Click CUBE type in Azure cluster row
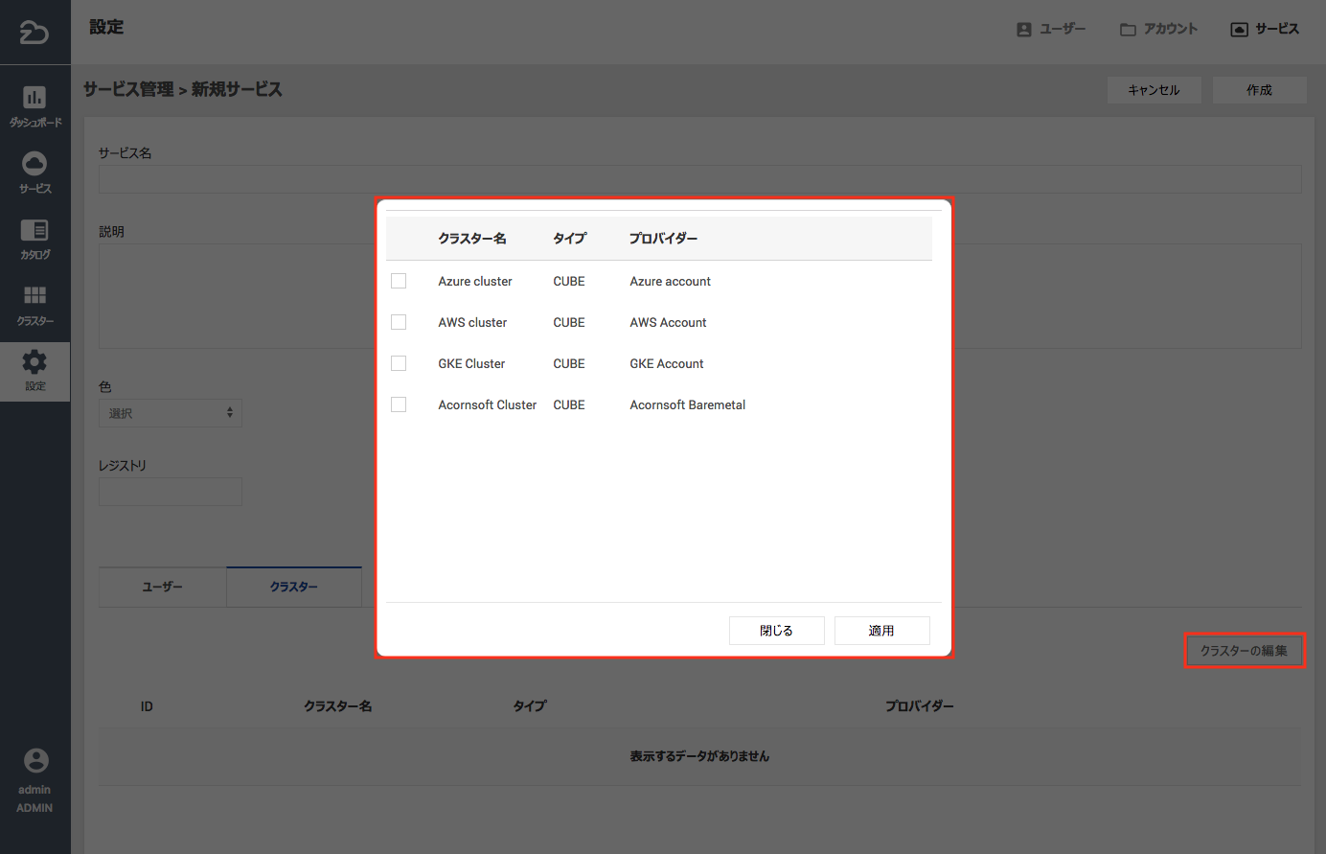Screen dimensions: 1326x854 click(569, 281)
